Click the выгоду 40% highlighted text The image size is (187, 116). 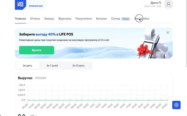(45, 34)
